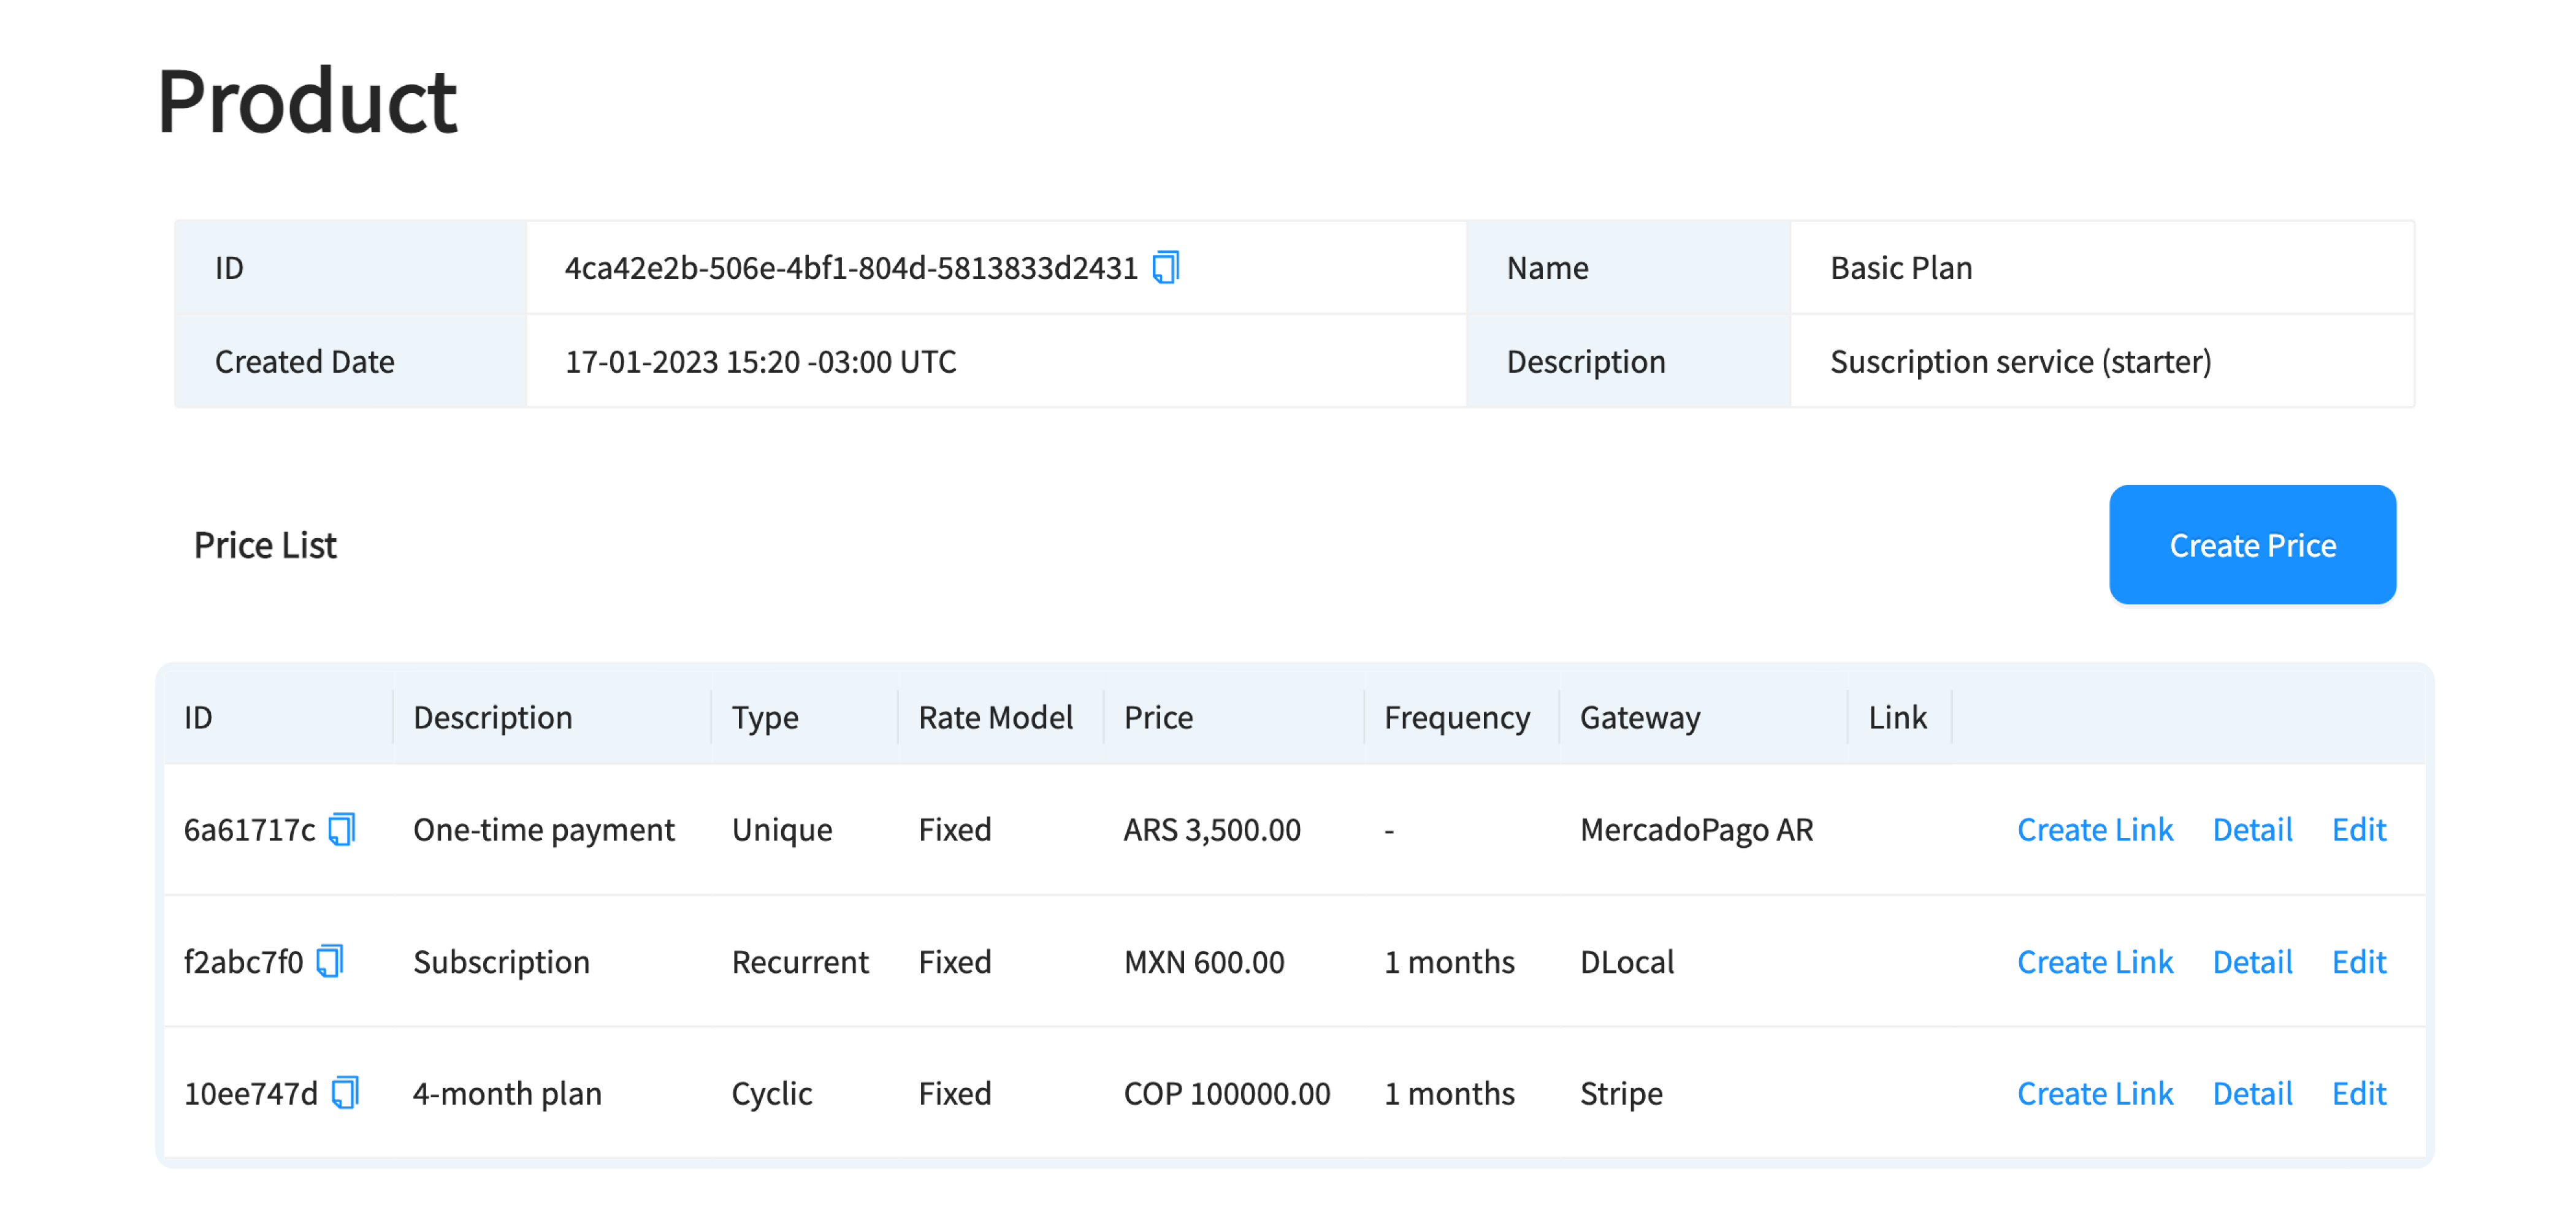Select the product ID text value

pyautogui.click(x=851, y=268)
